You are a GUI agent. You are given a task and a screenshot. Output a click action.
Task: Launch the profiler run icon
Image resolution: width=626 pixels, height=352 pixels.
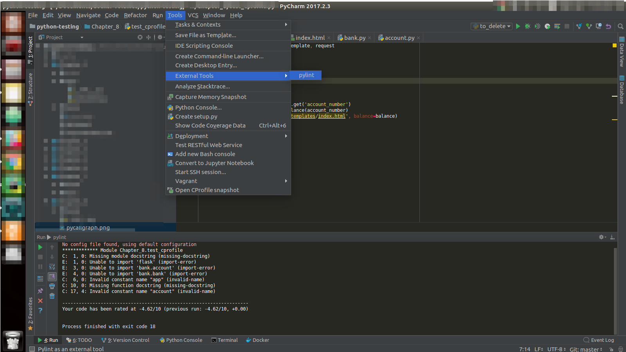[547, 26]
